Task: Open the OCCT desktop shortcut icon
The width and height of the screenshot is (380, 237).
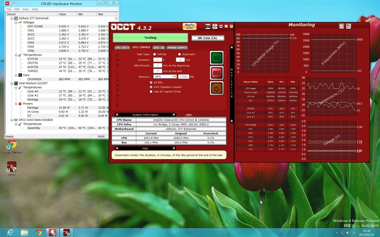Action: click(x=12, y=169)
